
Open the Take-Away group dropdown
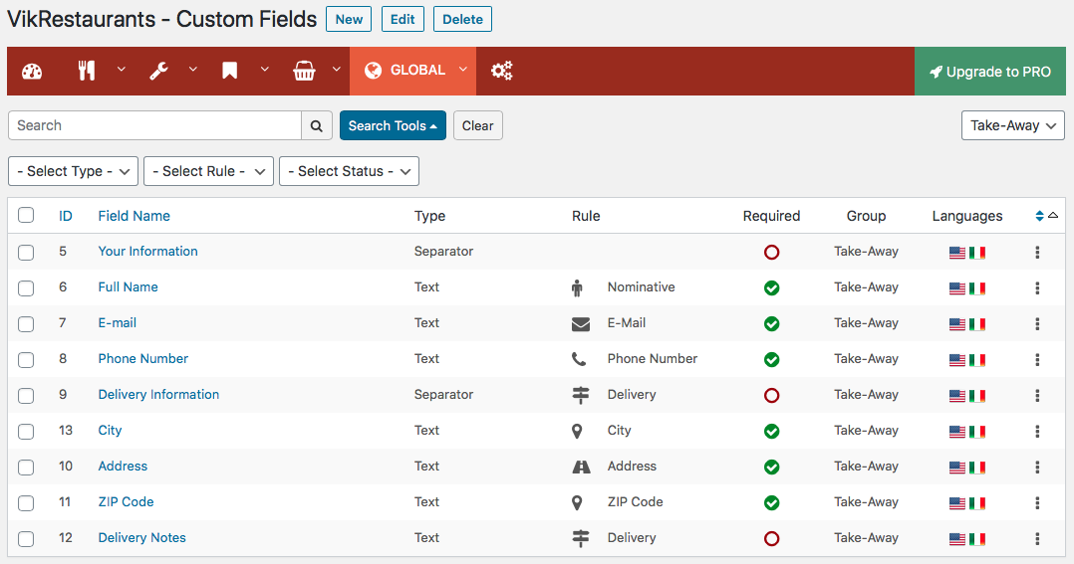click(x=1013, y=125)
